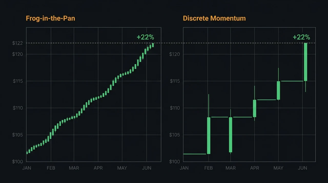
Task: Click $120 axis label in Frog-in-the-Pan chart
Action: 18,54
